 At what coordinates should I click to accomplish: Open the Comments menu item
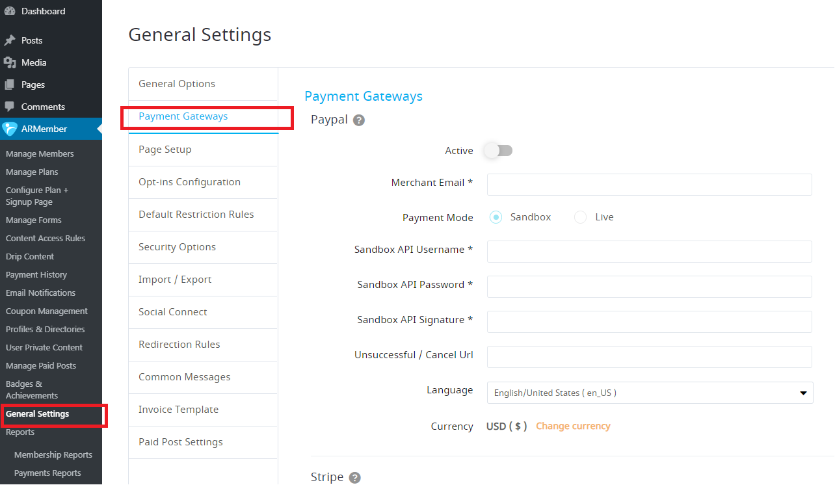click(51, 107)
